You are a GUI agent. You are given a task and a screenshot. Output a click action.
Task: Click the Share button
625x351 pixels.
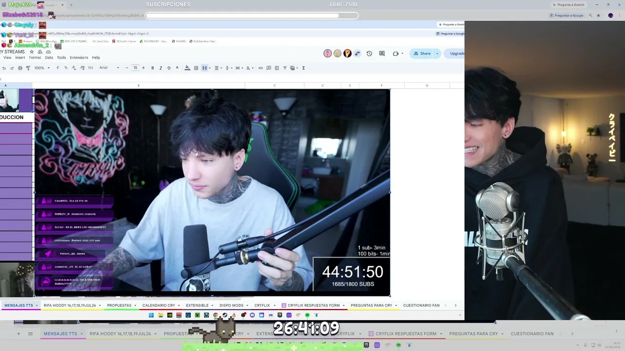422,54
